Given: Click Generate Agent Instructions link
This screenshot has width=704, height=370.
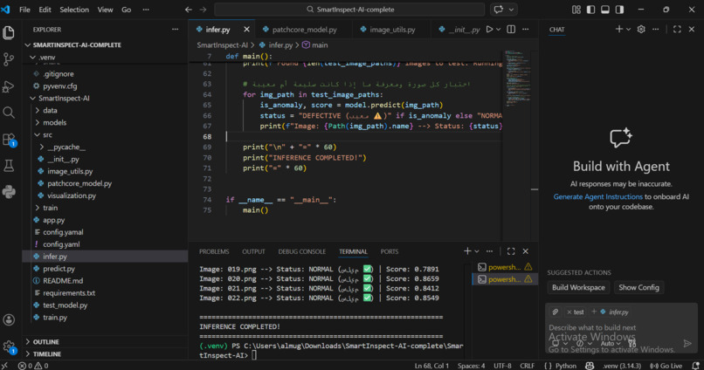Looking at the screenshot, I should tap(597, 196).
